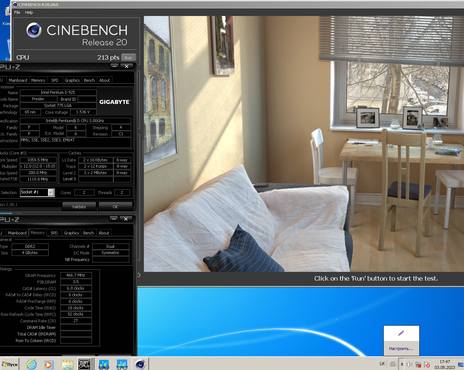Click the Command Rate value 2T
This screenshot has width=464, height=370.
tap(76, 321)
